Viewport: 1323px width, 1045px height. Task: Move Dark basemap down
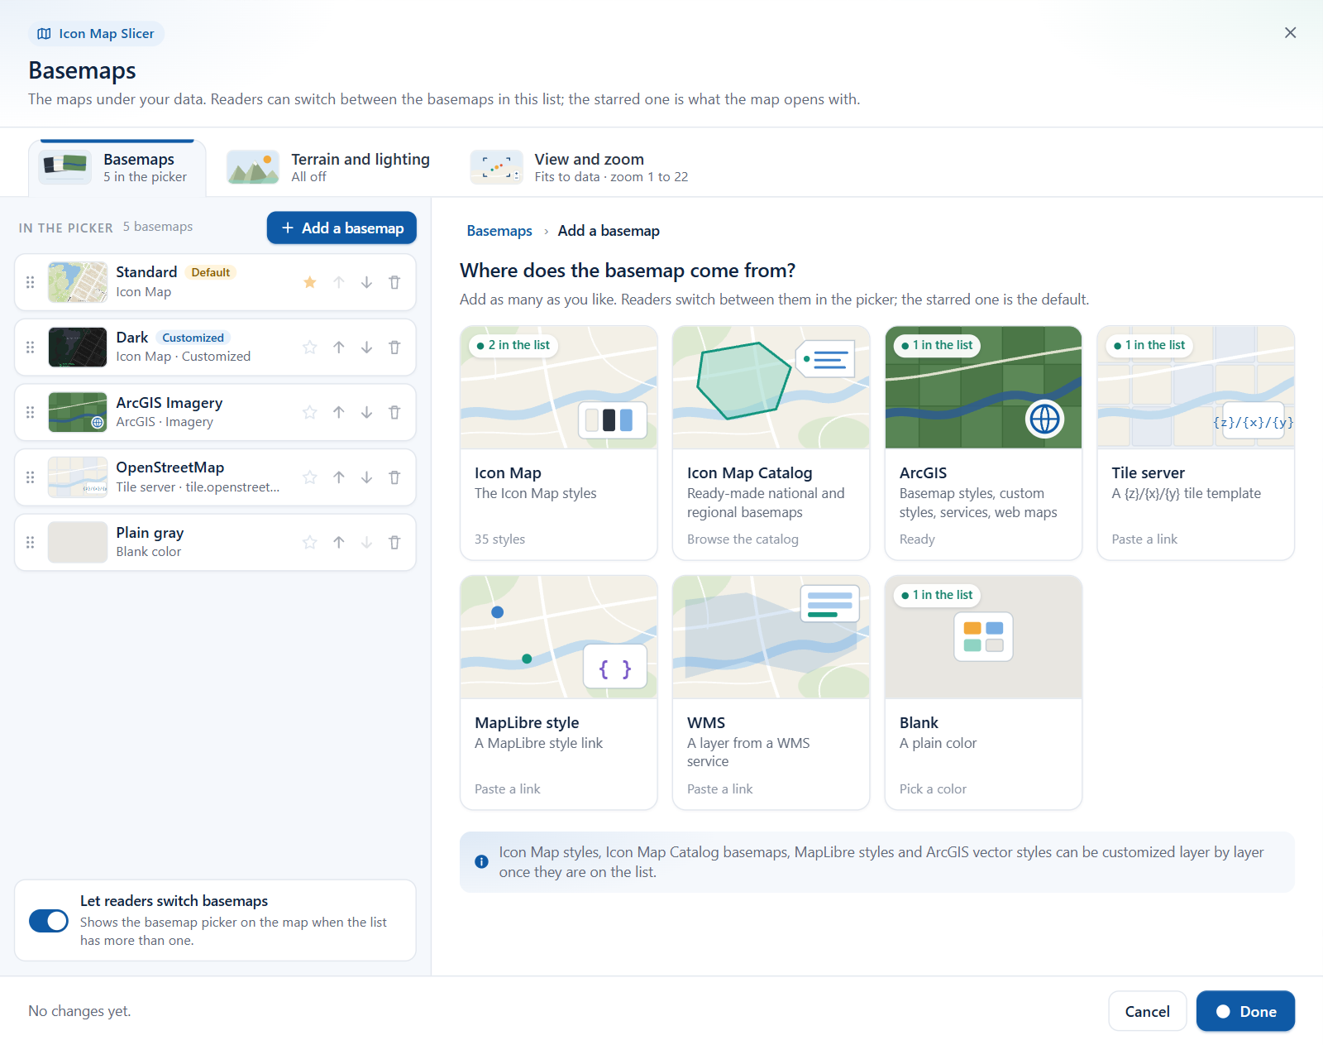coord(366,348)
